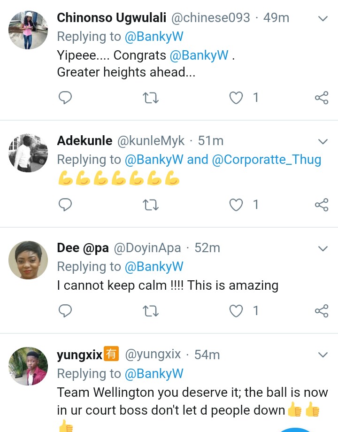Open the Adekunle display name
The image size is (338, 432).
click(x=84, y=140)
